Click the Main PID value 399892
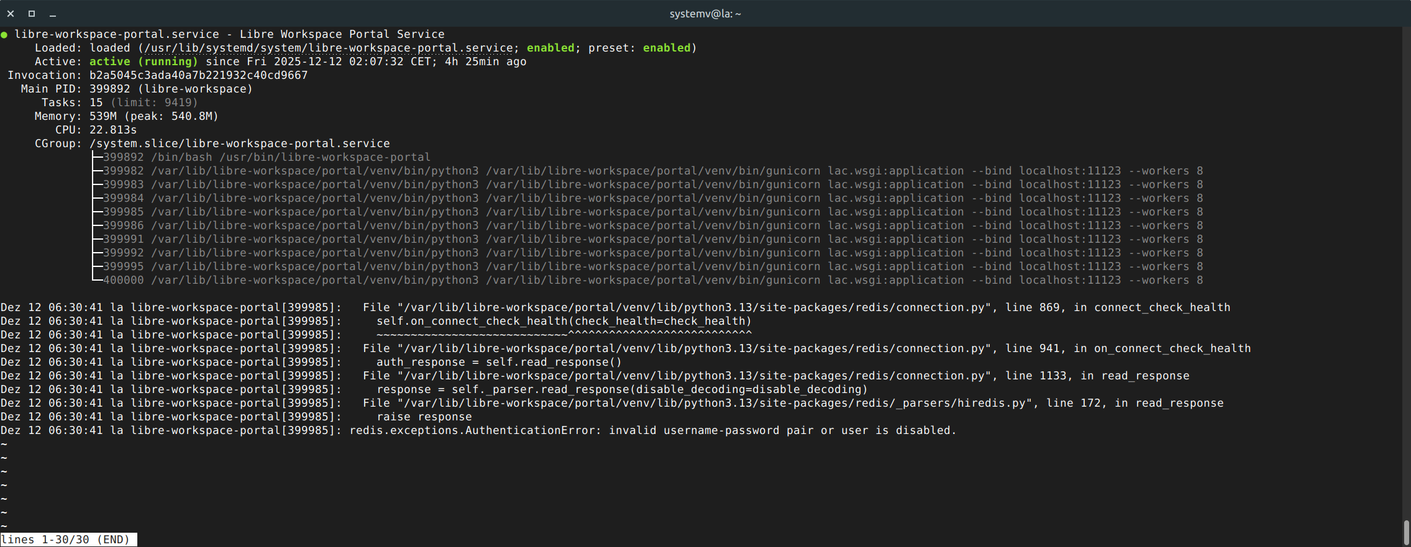Image resolution: width=1411 pixels, height=547 pixels. 109,89
